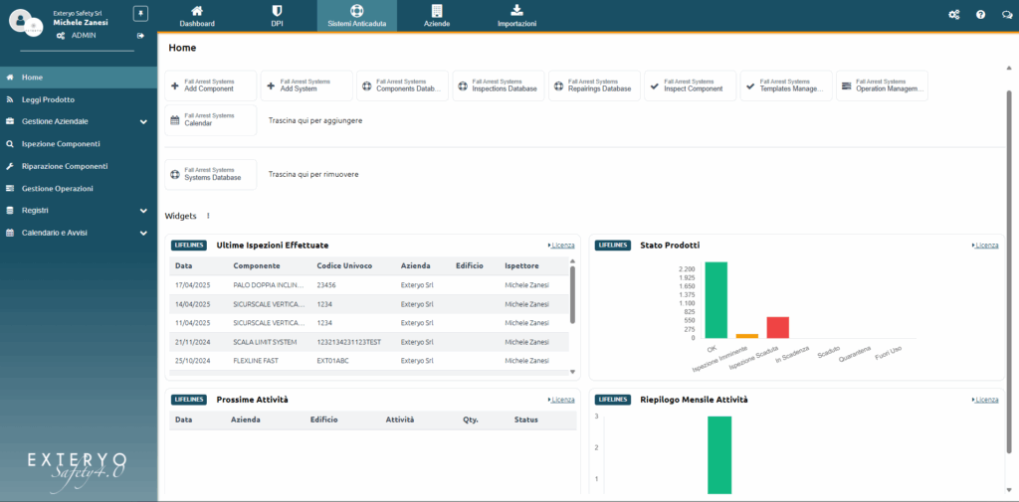
Task: Select the FLEXLINE FAST component cell
Action: (255, 361)
